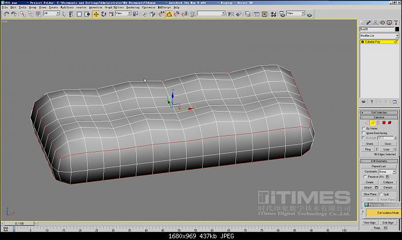Click the Box08 object name field
The height and width of the screenshot is (240, 402).
[377, 29]
